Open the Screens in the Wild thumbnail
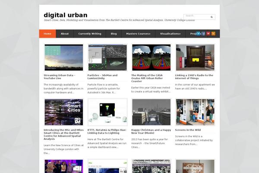Image resolution: width=259 pixels, height=173 pixels. point(195,112)
